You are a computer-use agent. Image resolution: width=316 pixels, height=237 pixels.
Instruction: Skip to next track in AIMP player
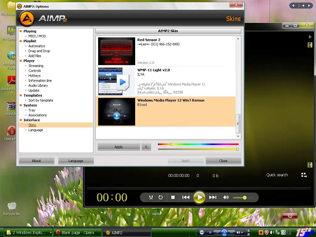click(213, 197)
